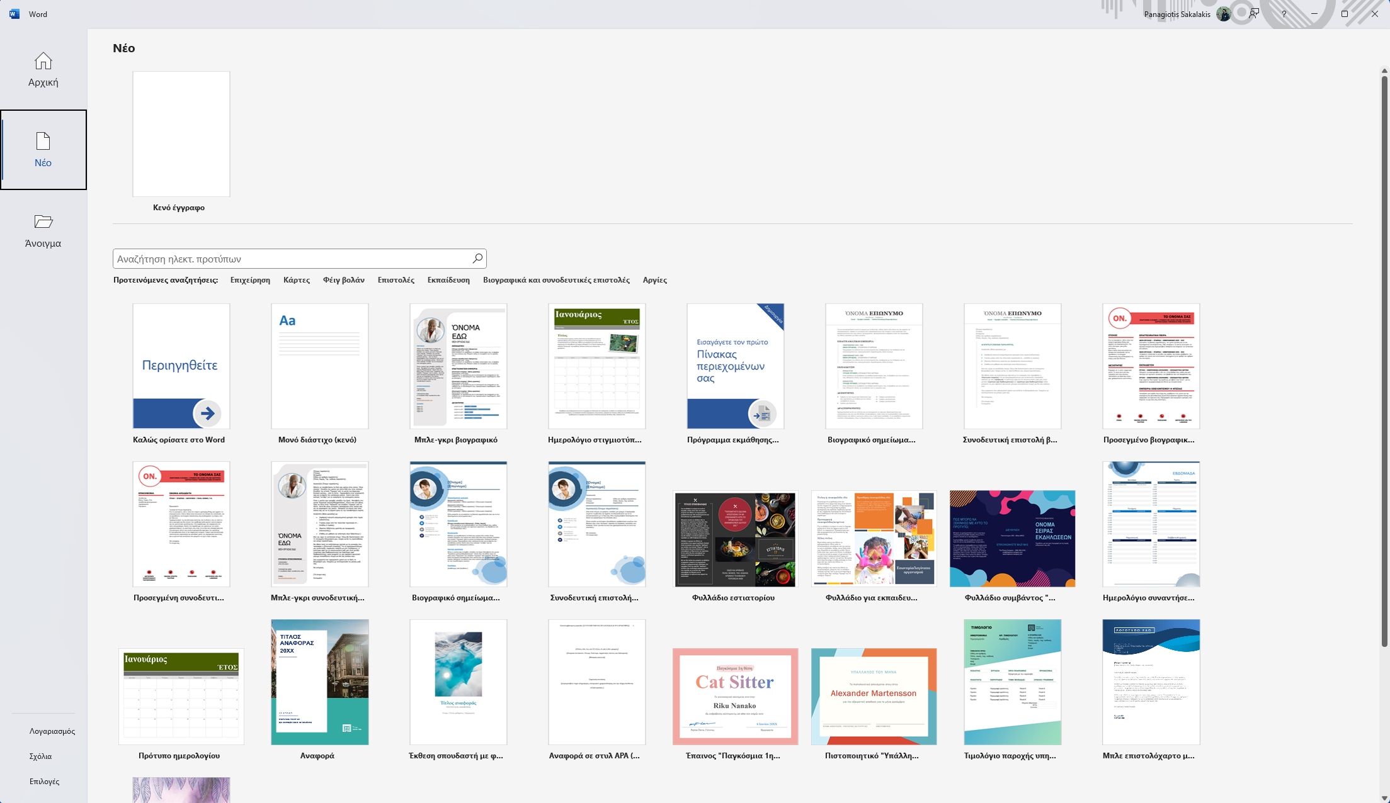Create a Κενό έγγραφο blank document
This screenshot has width=1390, height=803.
(x=181, y=134)
